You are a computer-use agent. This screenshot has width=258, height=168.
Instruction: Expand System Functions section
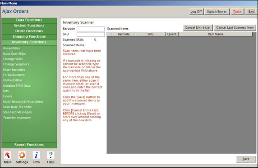pos(29,26)
